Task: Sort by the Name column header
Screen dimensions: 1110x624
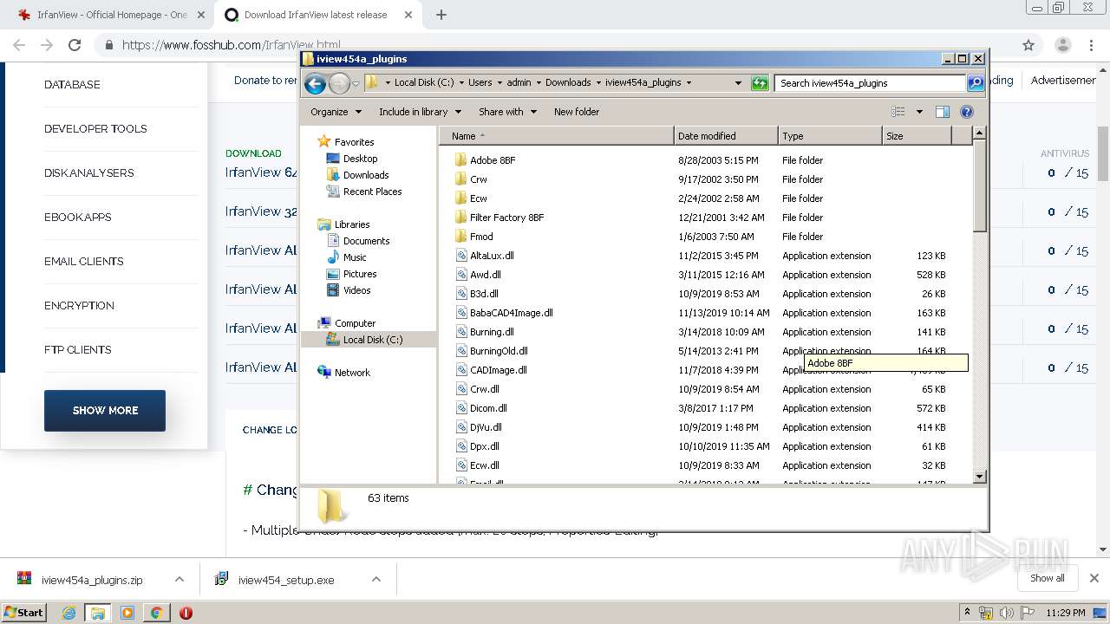Action: click(557, 136)
